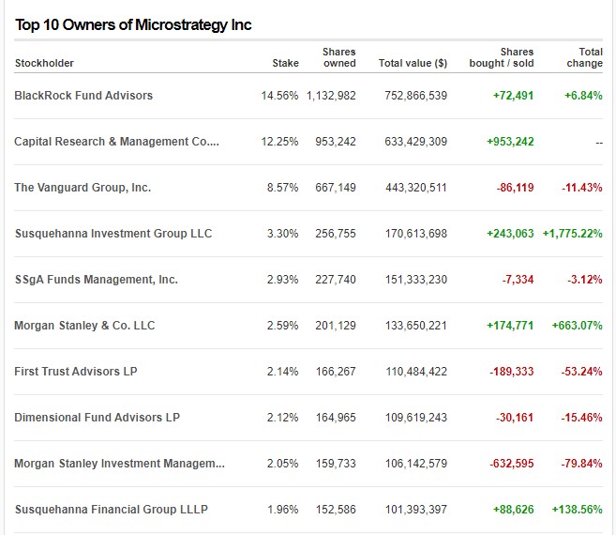Viewport: 616px width, 535px height.
Task: Click the Stake column header
Action: pos(286,63)
